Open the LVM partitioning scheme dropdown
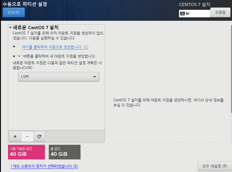Image resolution: width=232 pixels, height=172 pixels. [x=59, y=77]
